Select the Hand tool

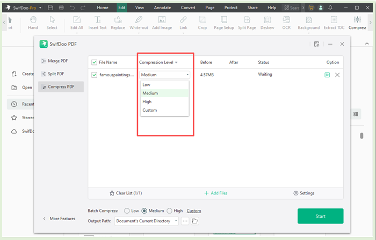pyautogui.click(x=33, y=23)
